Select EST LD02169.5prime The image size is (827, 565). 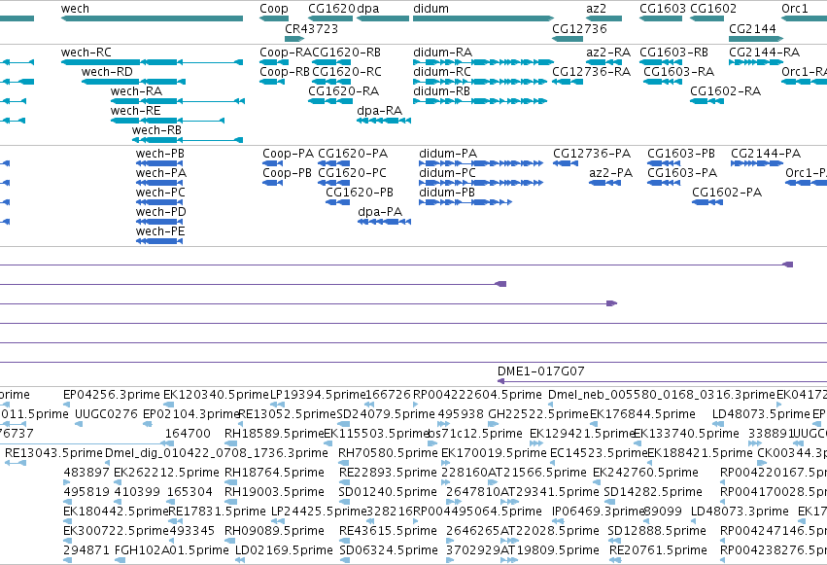pyautogui.click(x=284, y=550)
